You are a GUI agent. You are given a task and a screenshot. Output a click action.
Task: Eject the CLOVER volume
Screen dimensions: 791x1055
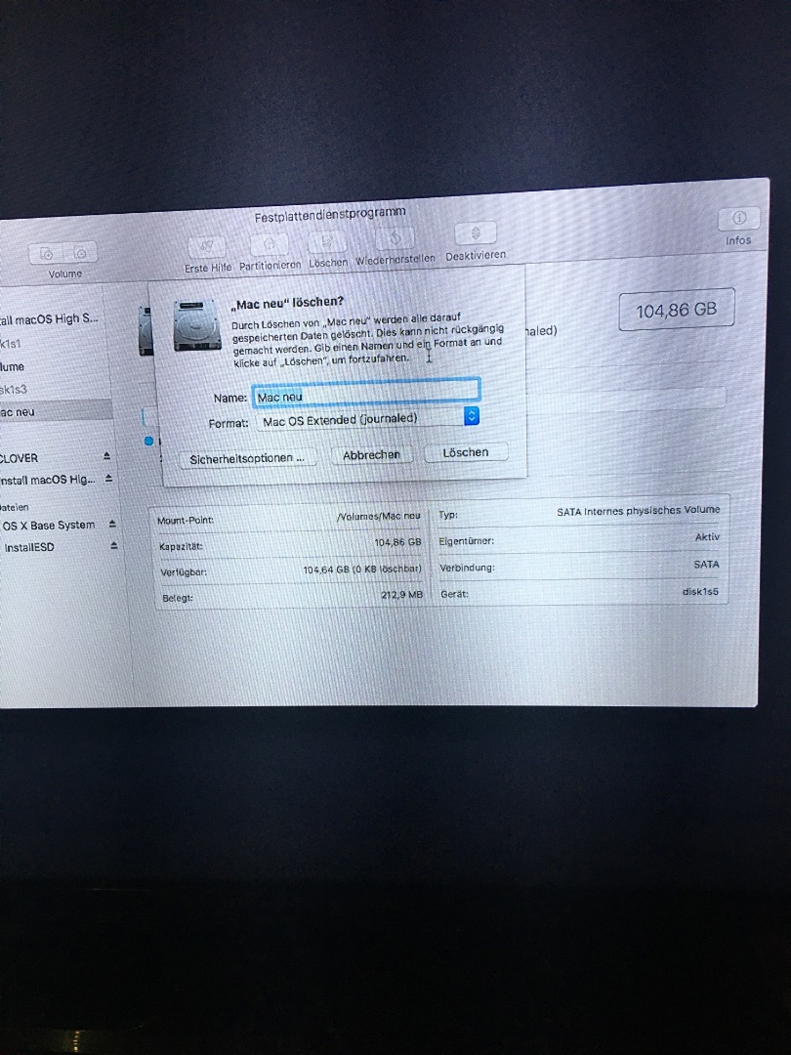coord(106,456)
